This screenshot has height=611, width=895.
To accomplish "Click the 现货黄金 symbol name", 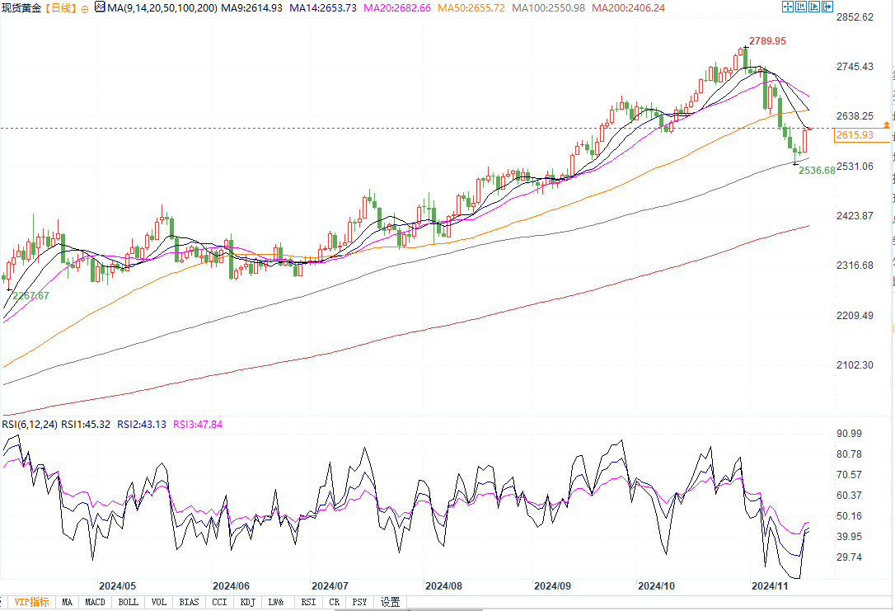I will pos(21,7).
